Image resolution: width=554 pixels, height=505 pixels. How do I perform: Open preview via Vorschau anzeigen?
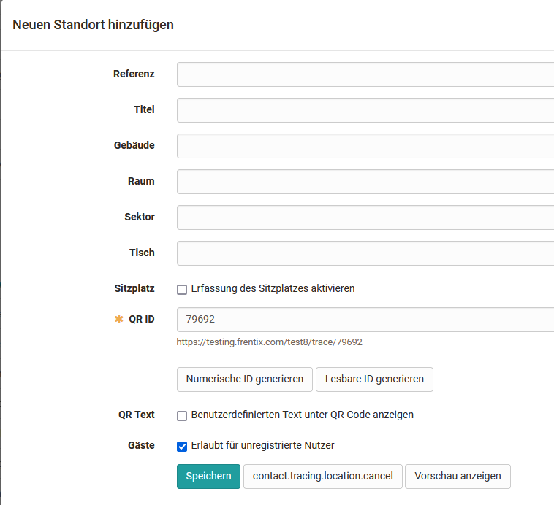[x=458, y=477]
